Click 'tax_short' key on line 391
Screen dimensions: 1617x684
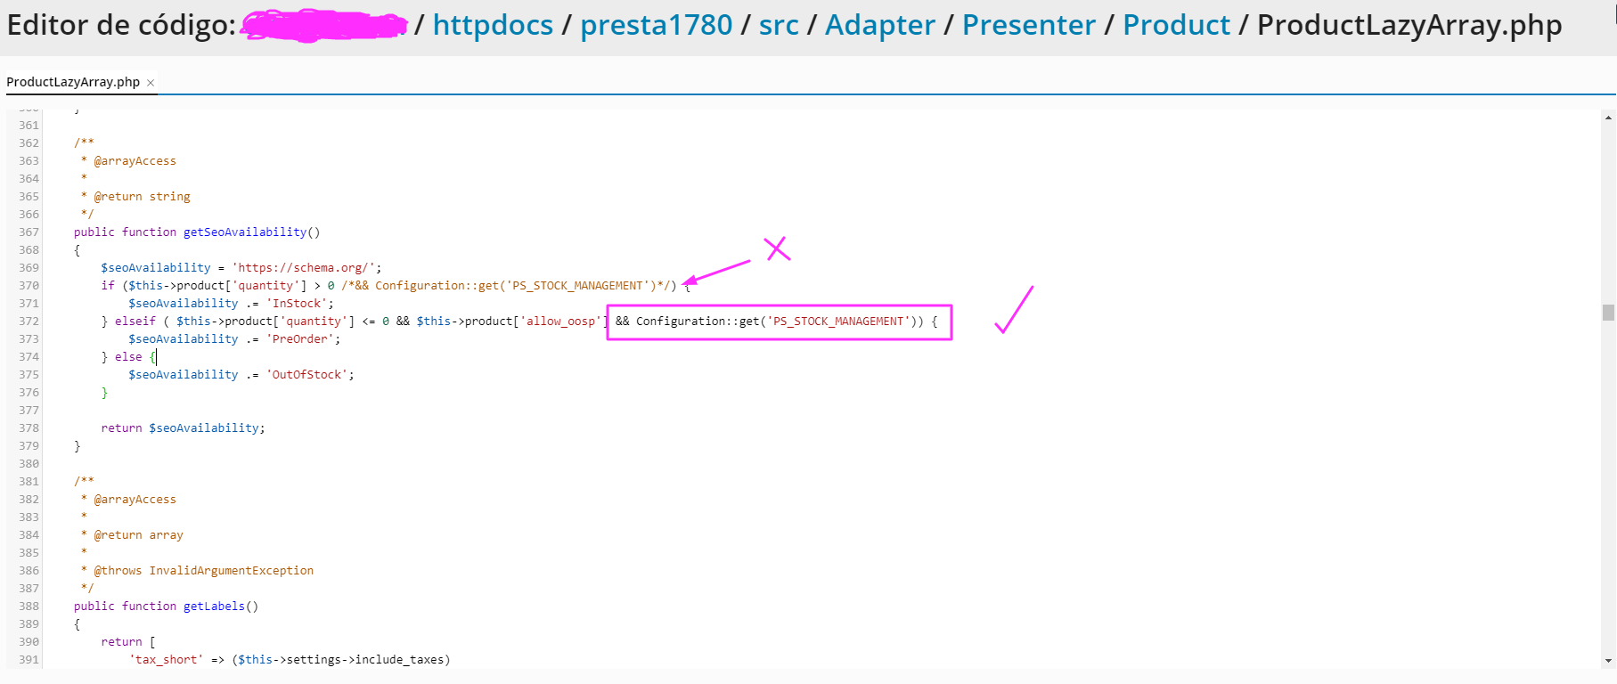(166, 660)
